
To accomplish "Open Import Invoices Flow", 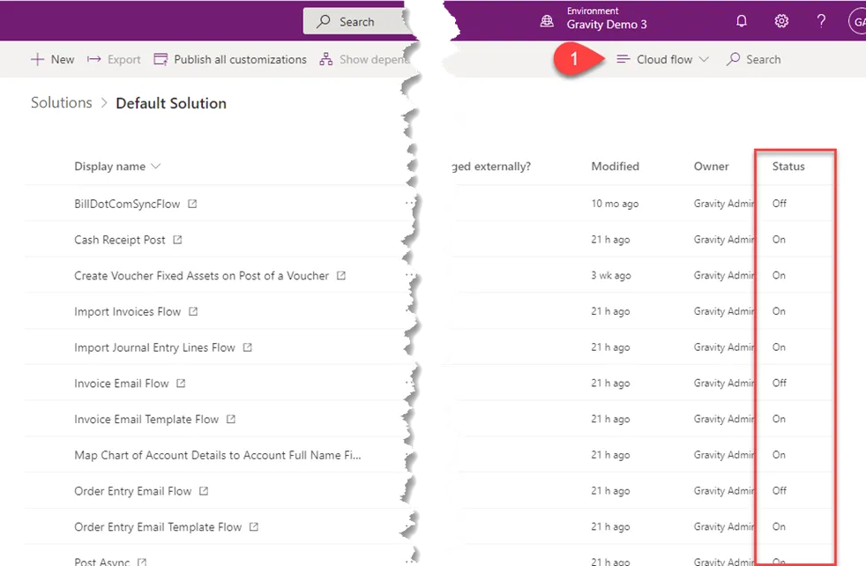I will pos(128,311).
